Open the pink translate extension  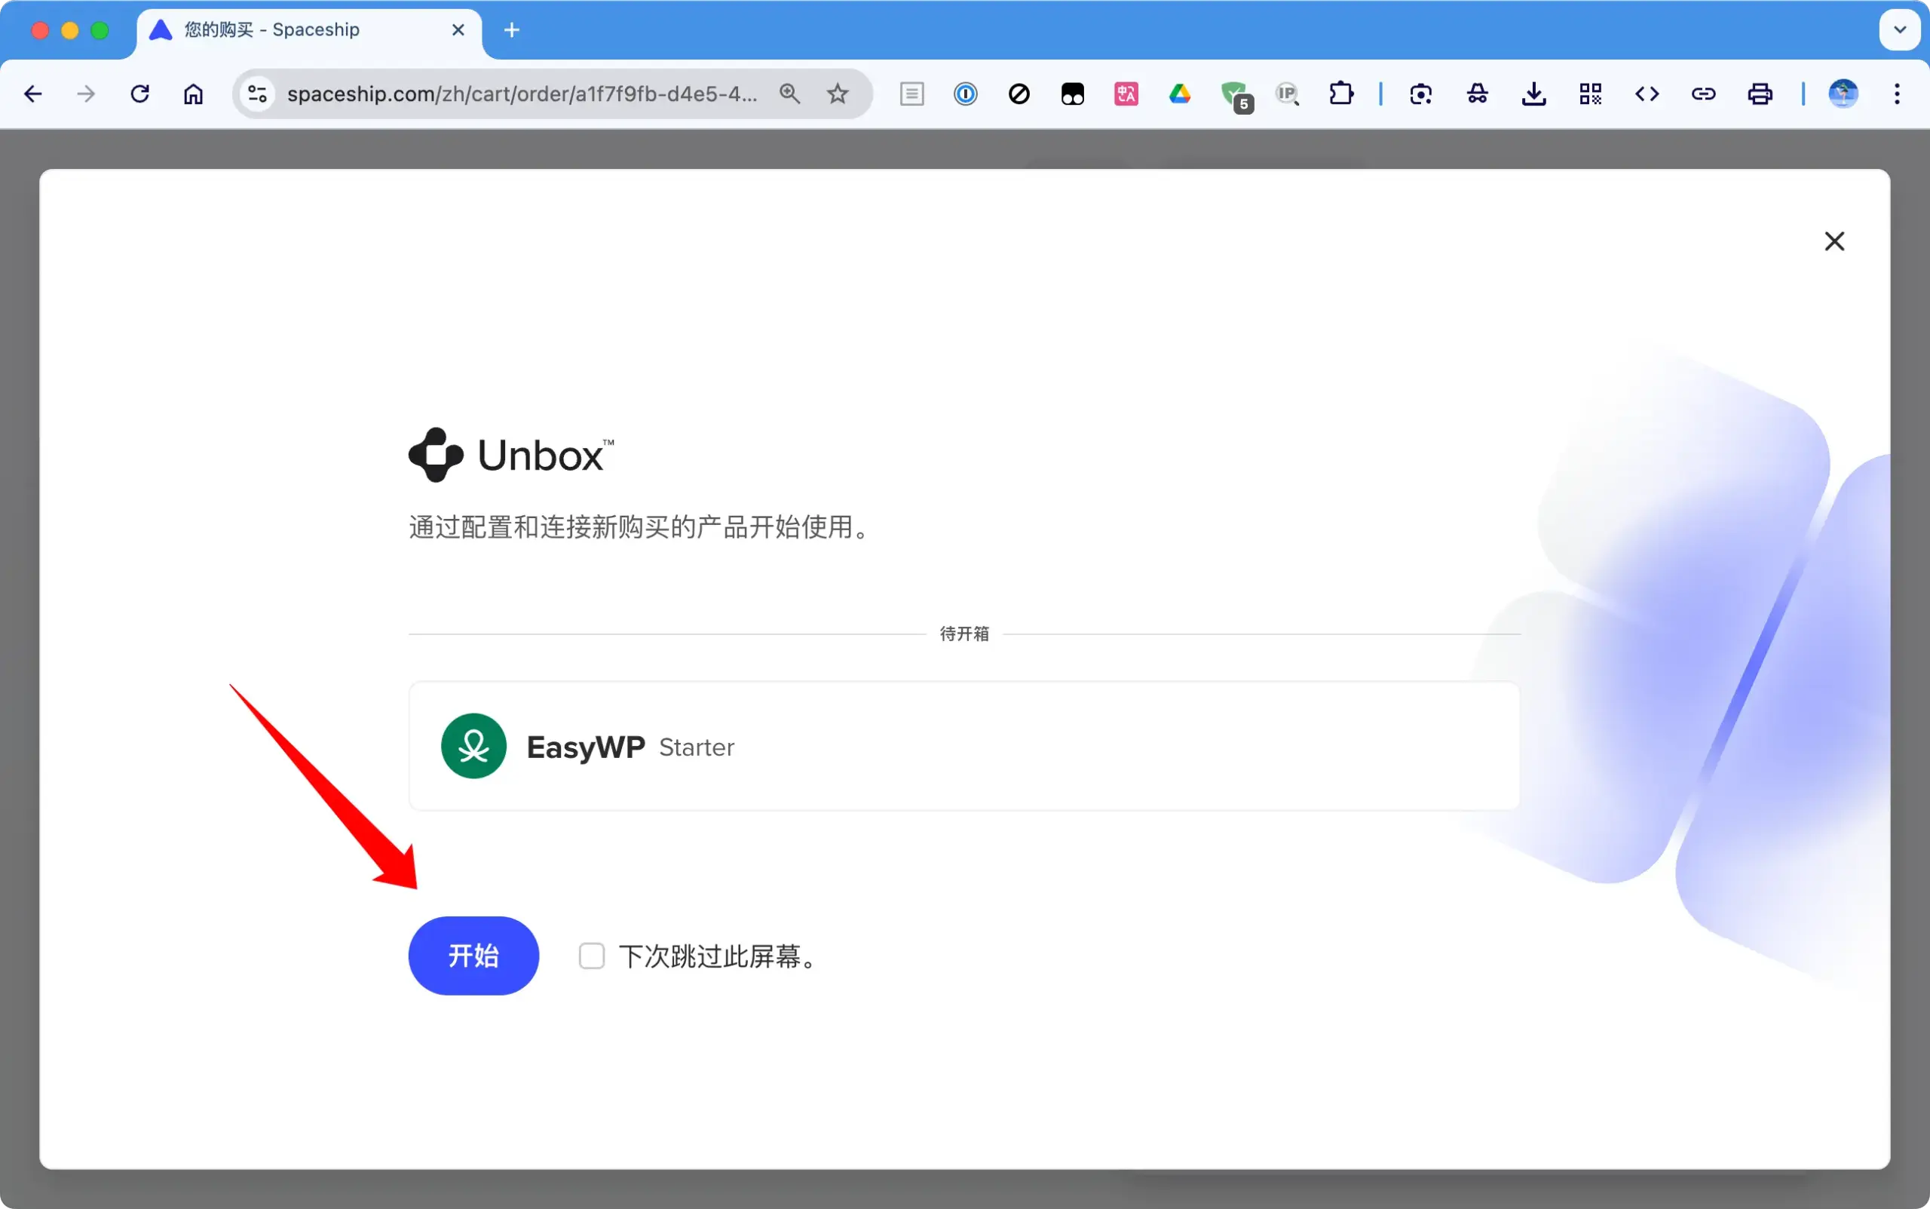pyautogui.click(x=1126, y=94)
